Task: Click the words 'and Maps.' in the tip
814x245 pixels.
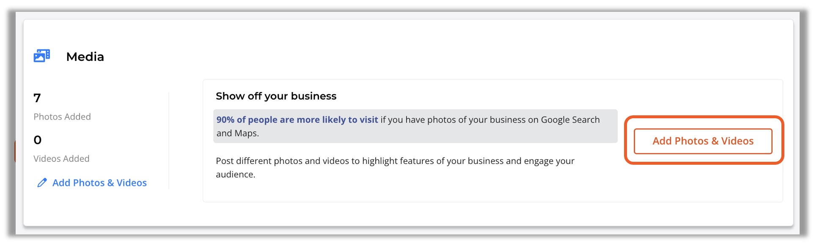Action: (x=238, y=133)
